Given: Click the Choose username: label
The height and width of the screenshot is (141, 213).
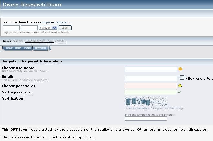Looking at the screenshot, I should pos(19,68).
